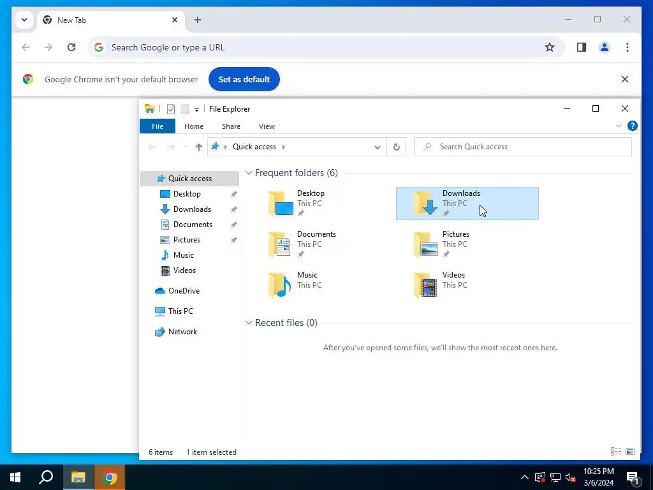This screenshot has height=490, width=653.
Task: Click Properties icon in quick access toolbar
Action: point(171,108)
